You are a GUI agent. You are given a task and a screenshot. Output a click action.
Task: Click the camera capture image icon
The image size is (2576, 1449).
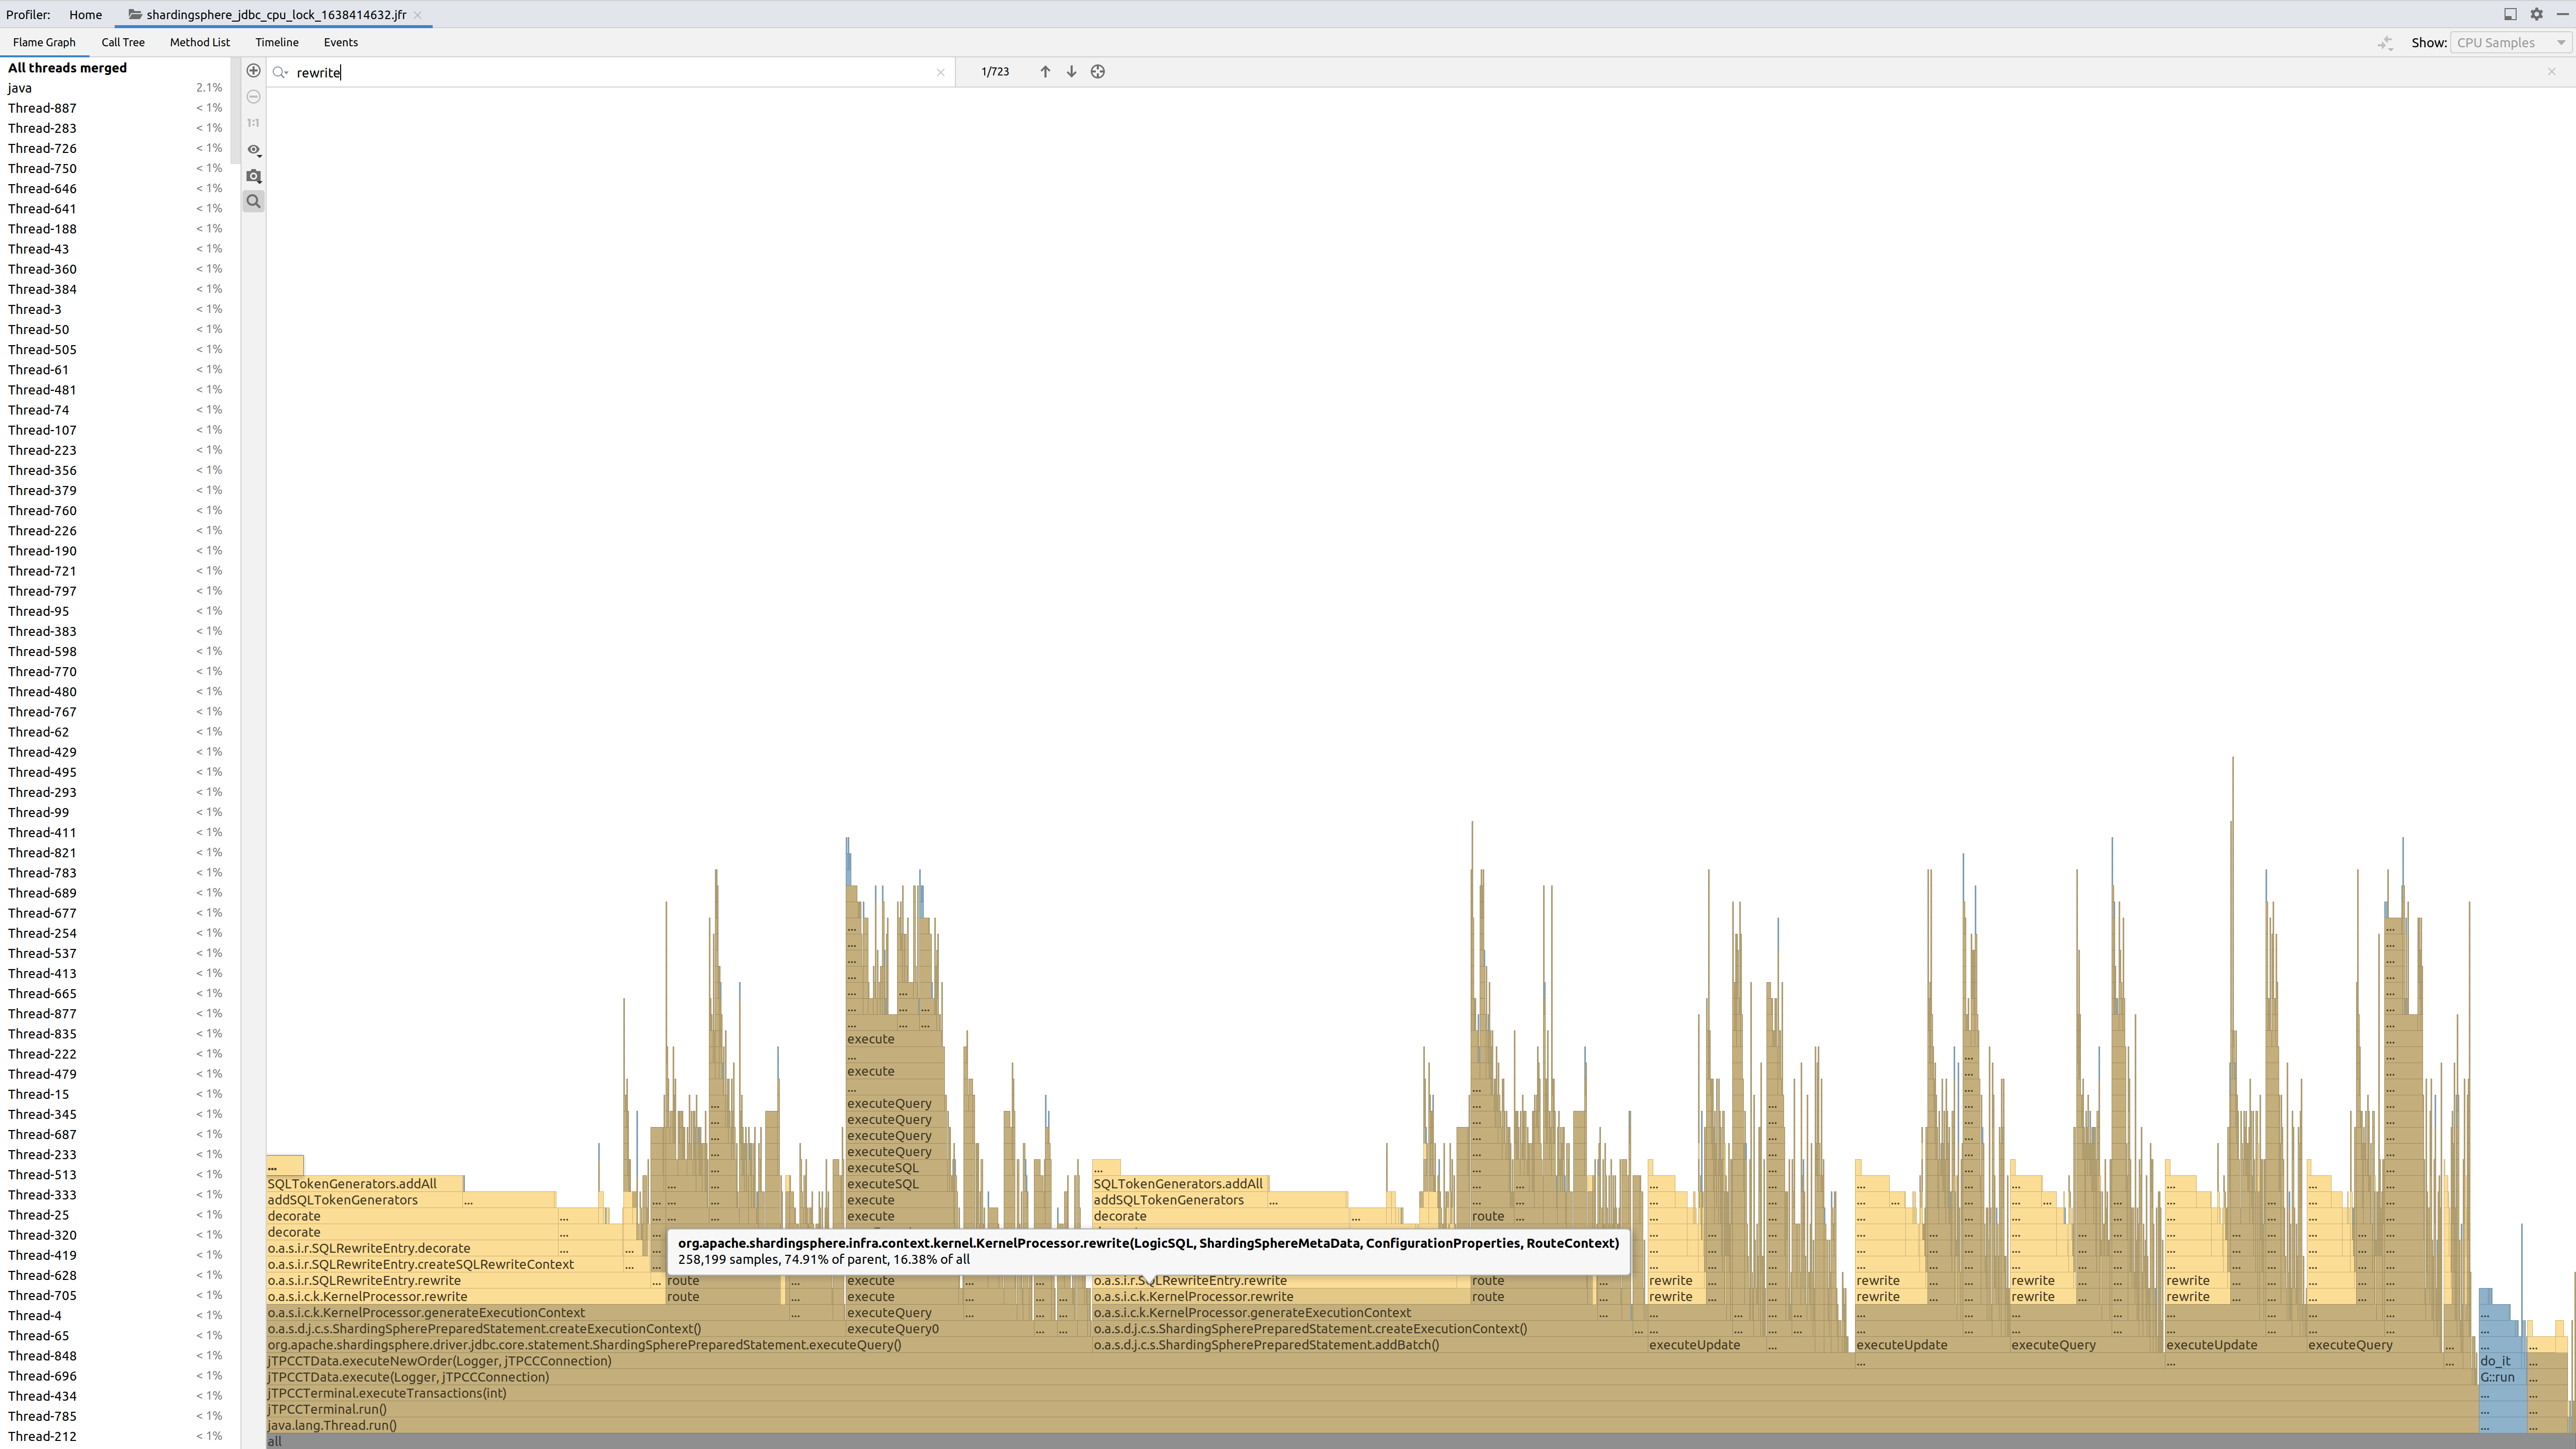[x=253, y=176]
